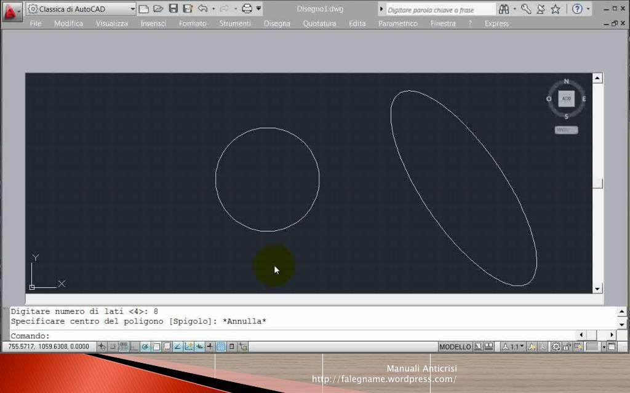Viewport: 630px width, 393px height.
Task: Open Autodesk Exchange communication icon
Action: (541, 9)
